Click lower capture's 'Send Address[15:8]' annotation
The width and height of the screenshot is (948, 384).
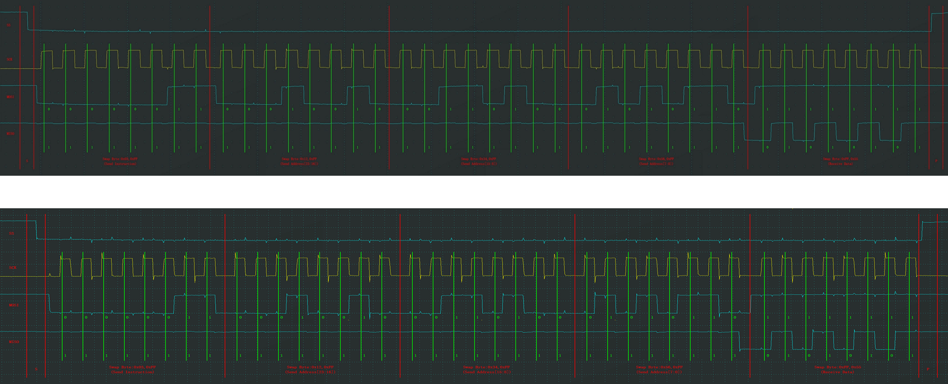(487, 372)
